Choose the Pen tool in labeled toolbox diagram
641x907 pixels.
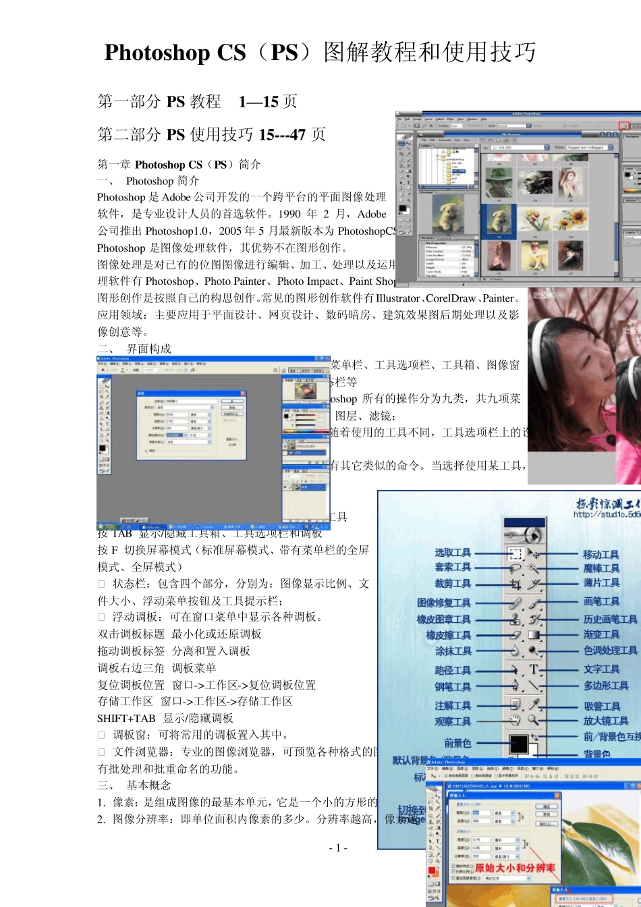pos(515,685)
